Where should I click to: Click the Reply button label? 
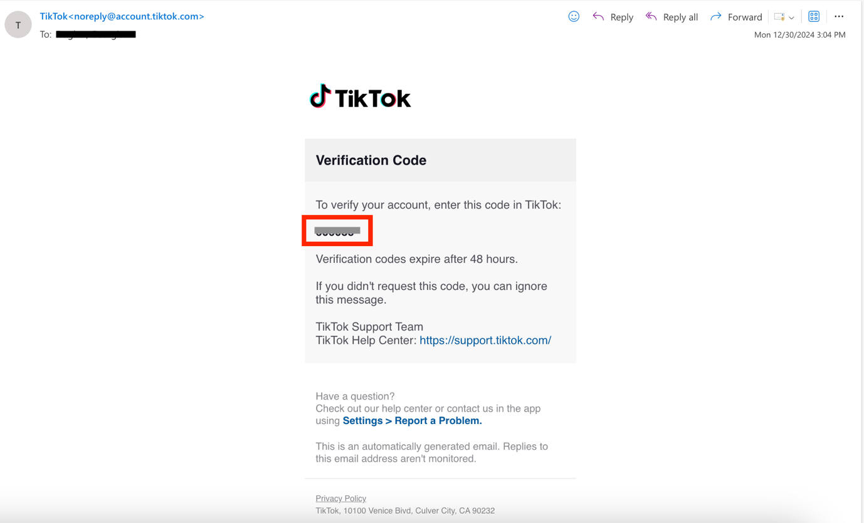click(622, 17)
